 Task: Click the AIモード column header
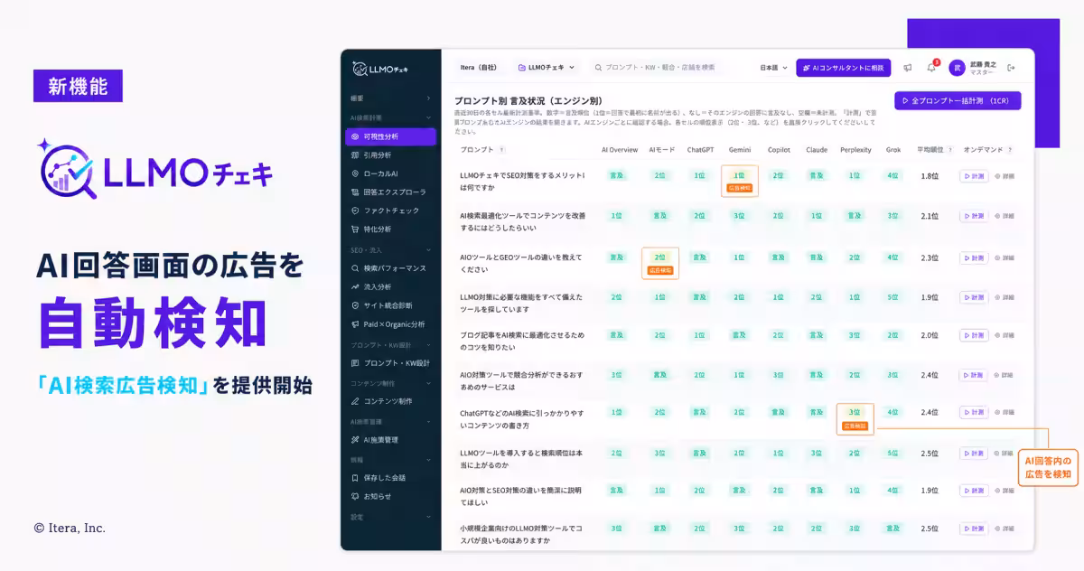click(x=660, y=150)
